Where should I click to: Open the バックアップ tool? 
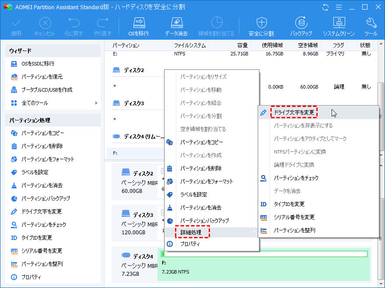[x=301, y=27]
